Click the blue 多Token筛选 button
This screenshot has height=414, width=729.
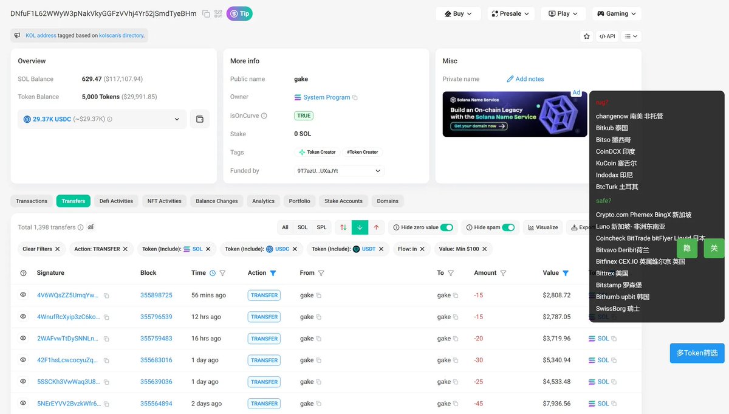pos(697,353)
